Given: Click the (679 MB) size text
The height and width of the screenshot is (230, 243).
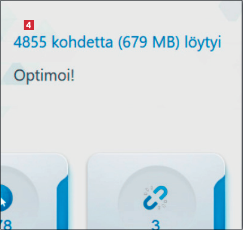Looking at the screenshot, I should (149, 42).
